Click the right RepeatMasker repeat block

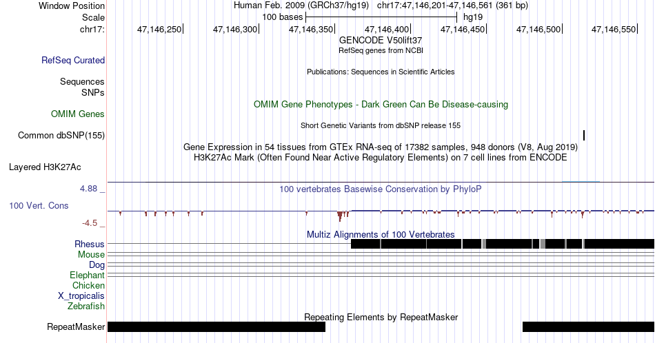pos(588,326)
